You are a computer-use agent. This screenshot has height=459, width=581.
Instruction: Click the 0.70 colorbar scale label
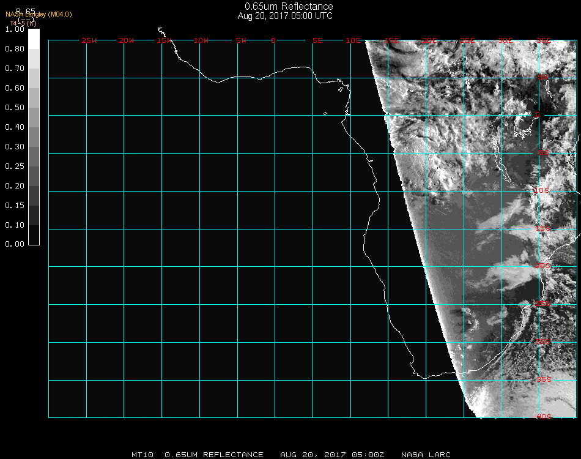(15, 69)
